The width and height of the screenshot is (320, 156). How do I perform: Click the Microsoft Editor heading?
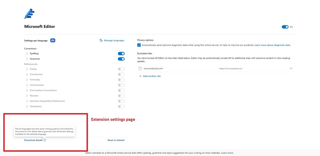click(40, 26)
